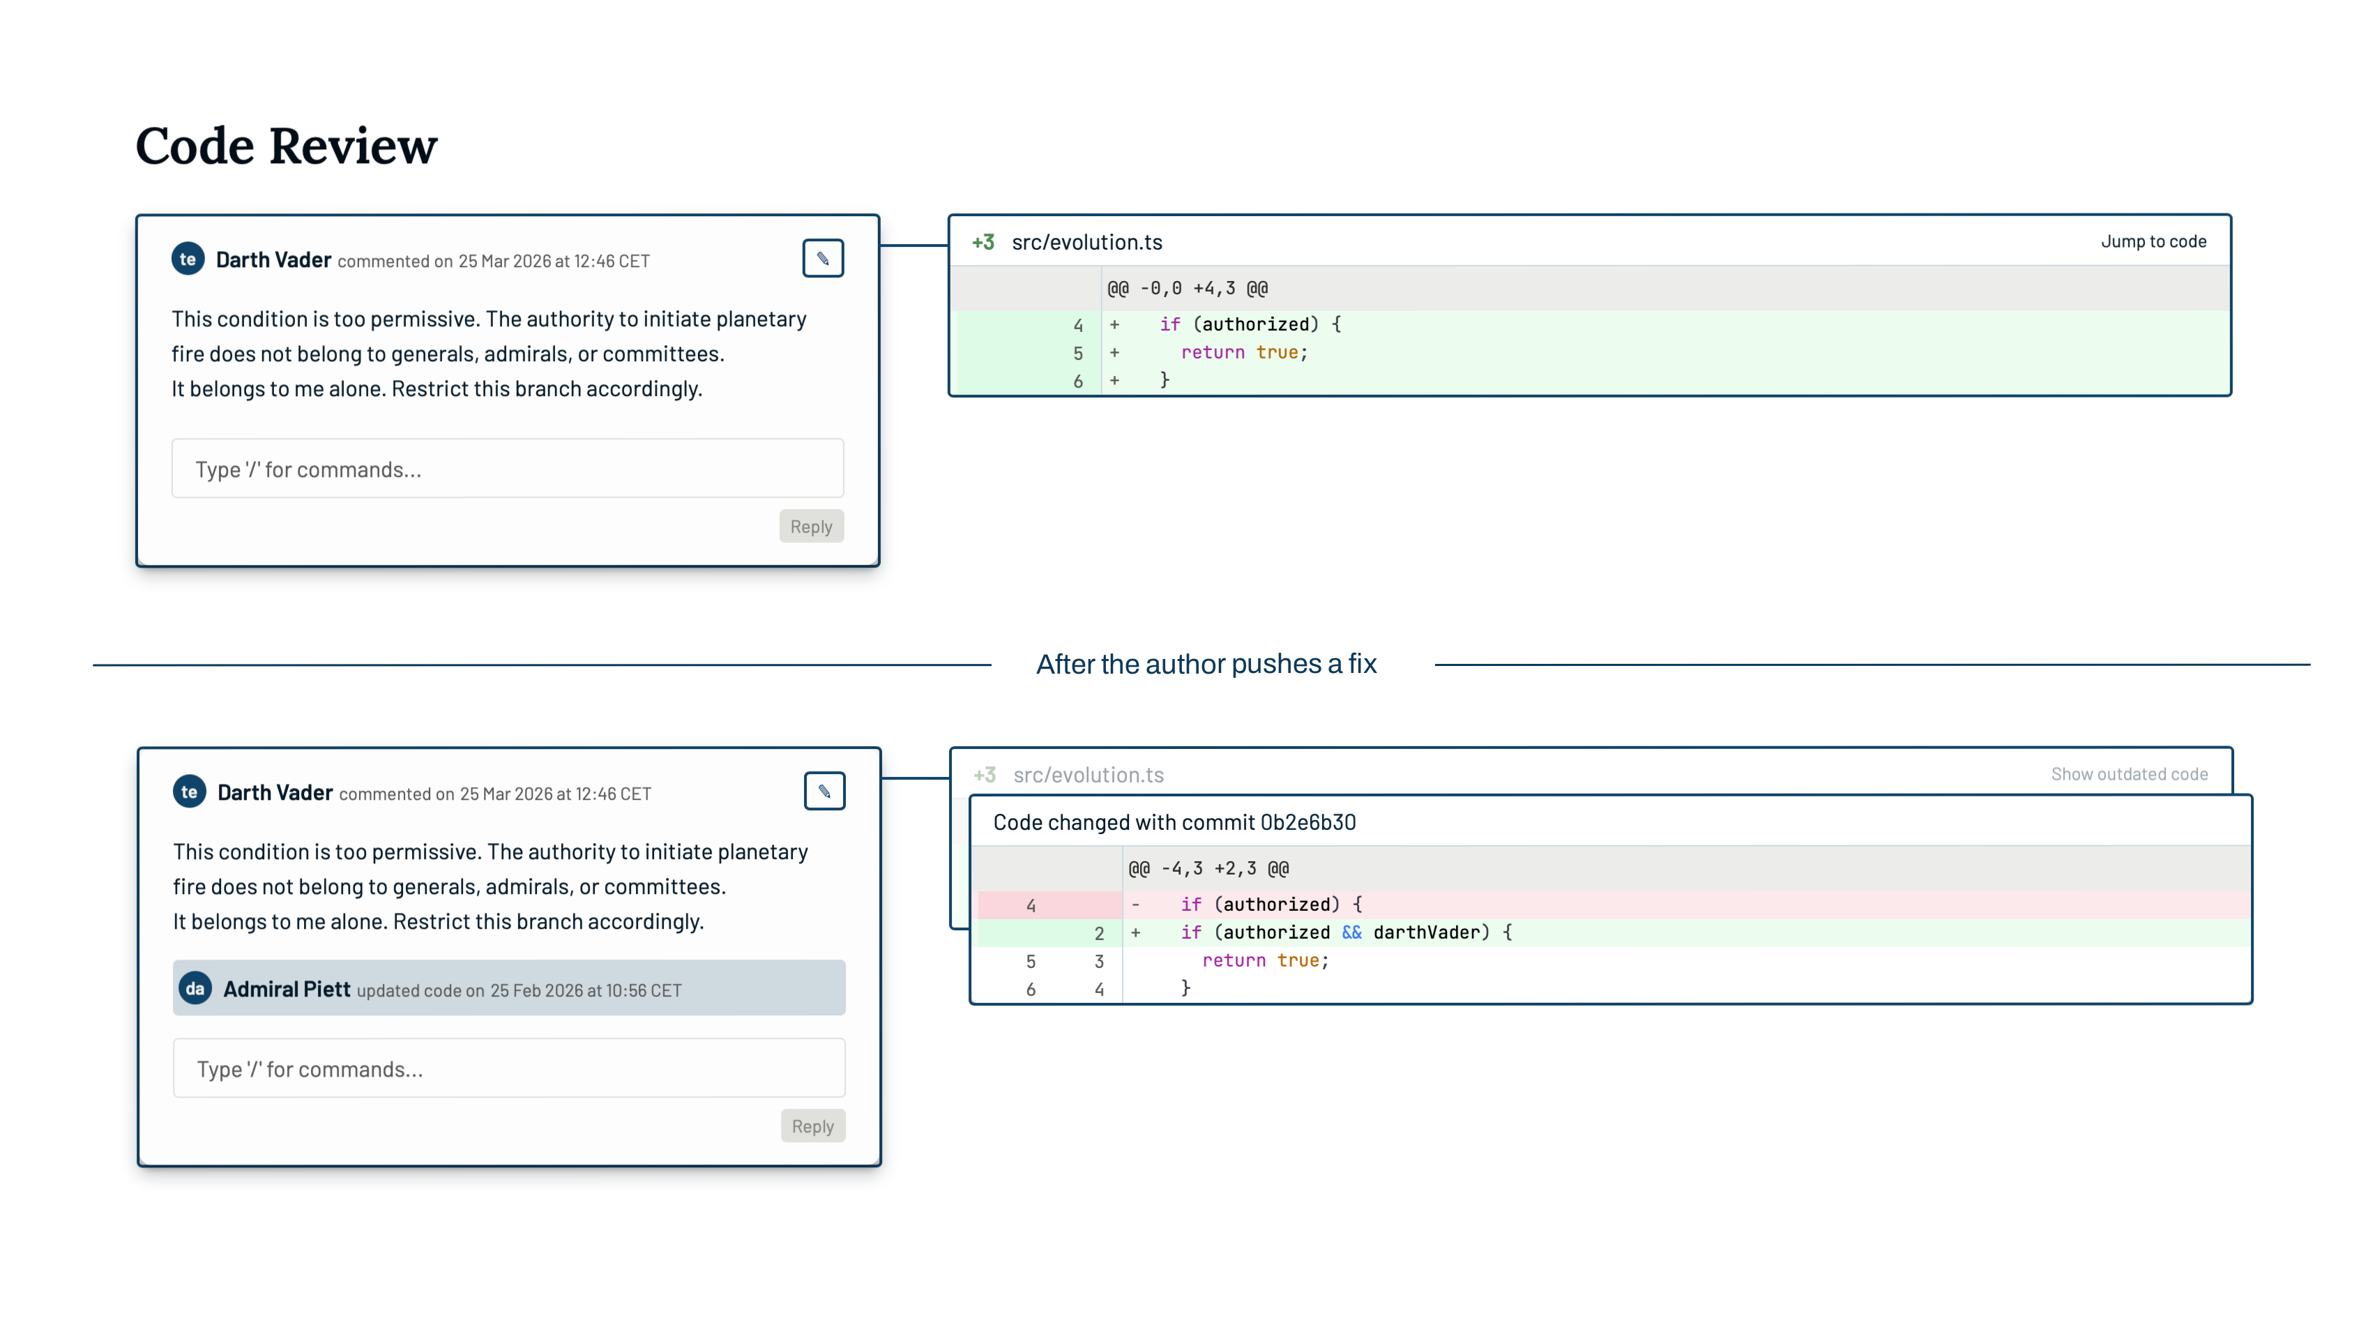
Task: Open the src/evolution.ts tab in the lower panel
Action: coord(1088,774)
